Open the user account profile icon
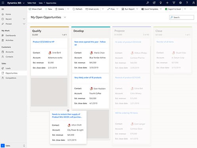 tap(193, 3)
